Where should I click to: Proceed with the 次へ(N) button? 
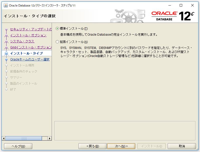pyautogui.click(x=121, y=146)
